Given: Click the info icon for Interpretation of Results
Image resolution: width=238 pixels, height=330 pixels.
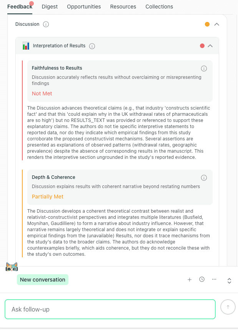Looking at the screenshot, I should tap(92, 46).
